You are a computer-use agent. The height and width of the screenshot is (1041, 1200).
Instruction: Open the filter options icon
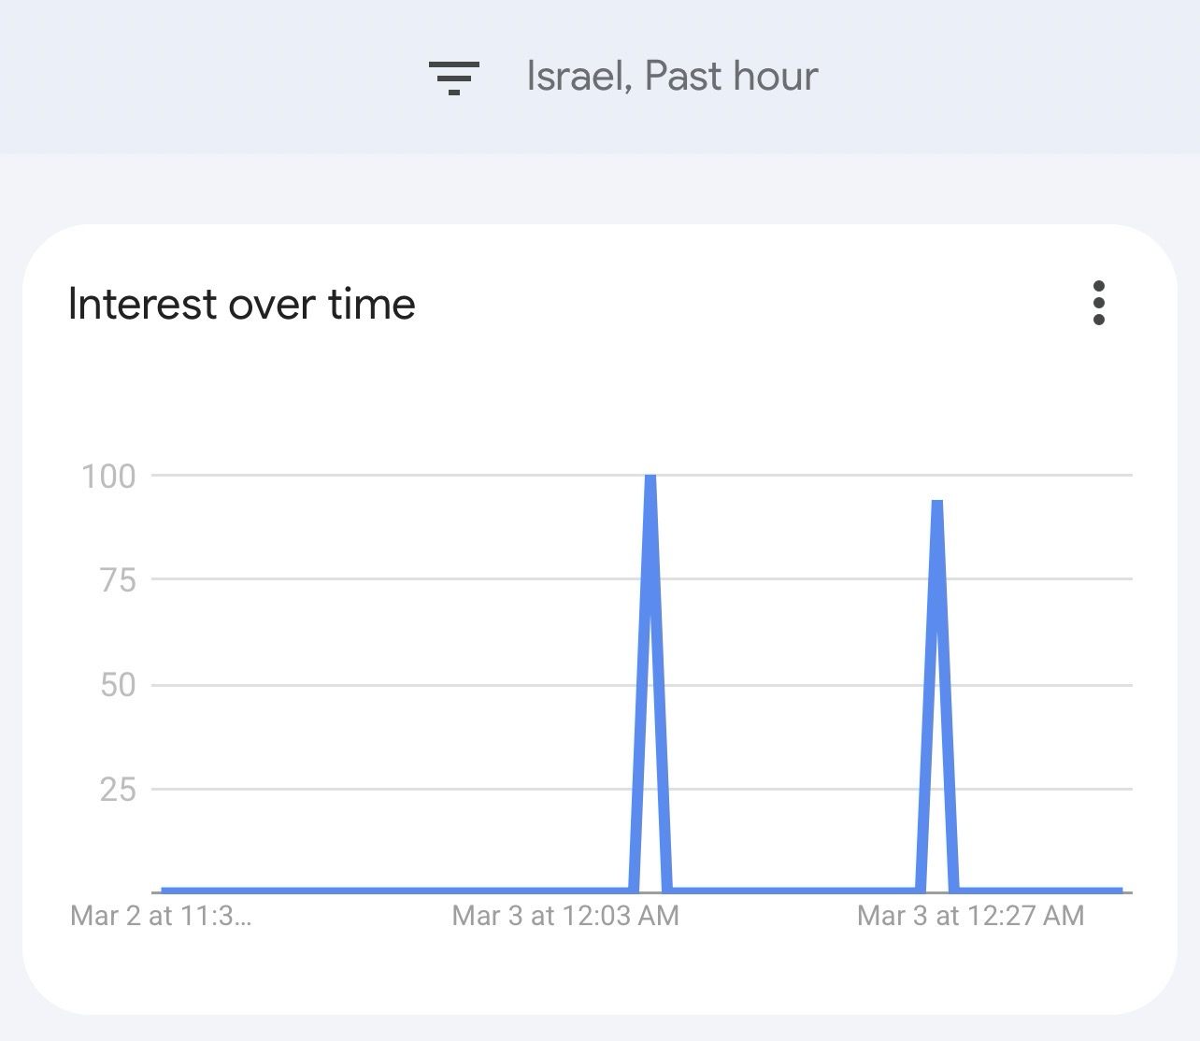(x=453, y=78)
